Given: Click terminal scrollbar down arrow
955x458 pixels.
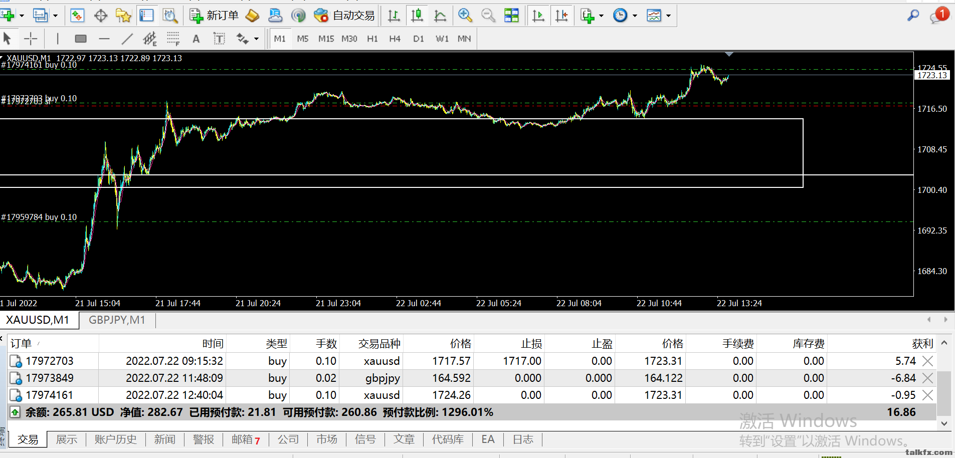Looking at the screenshot, I should point(944,423).
